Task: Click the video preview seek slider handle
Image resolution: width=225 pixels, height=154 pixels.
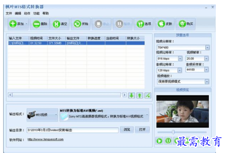Action: (173, 132)
